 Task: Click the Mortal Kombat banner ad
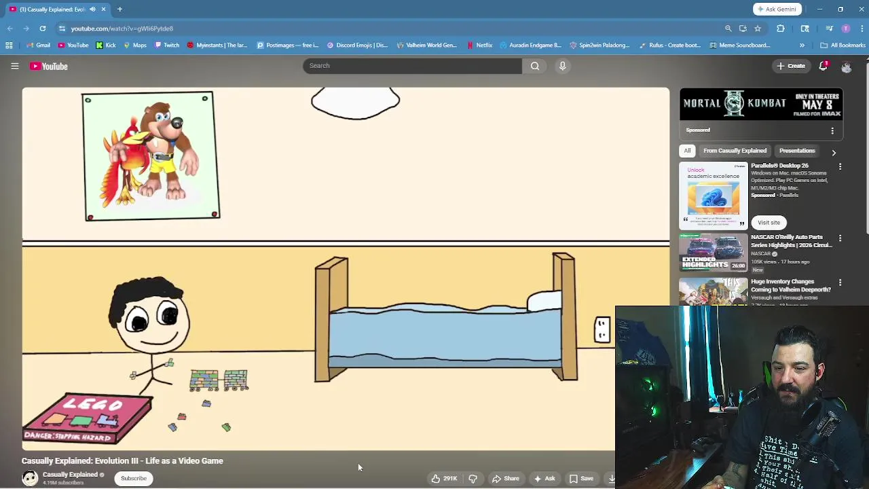(x=761, y=104)
